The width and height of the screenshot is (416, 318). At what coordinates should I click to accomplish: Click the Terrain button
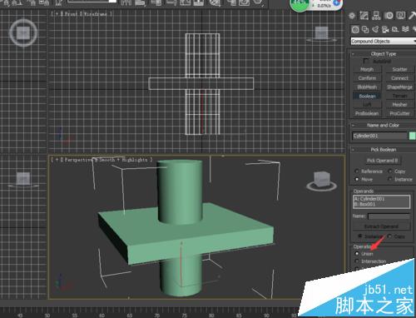click(x=399, y=96)
